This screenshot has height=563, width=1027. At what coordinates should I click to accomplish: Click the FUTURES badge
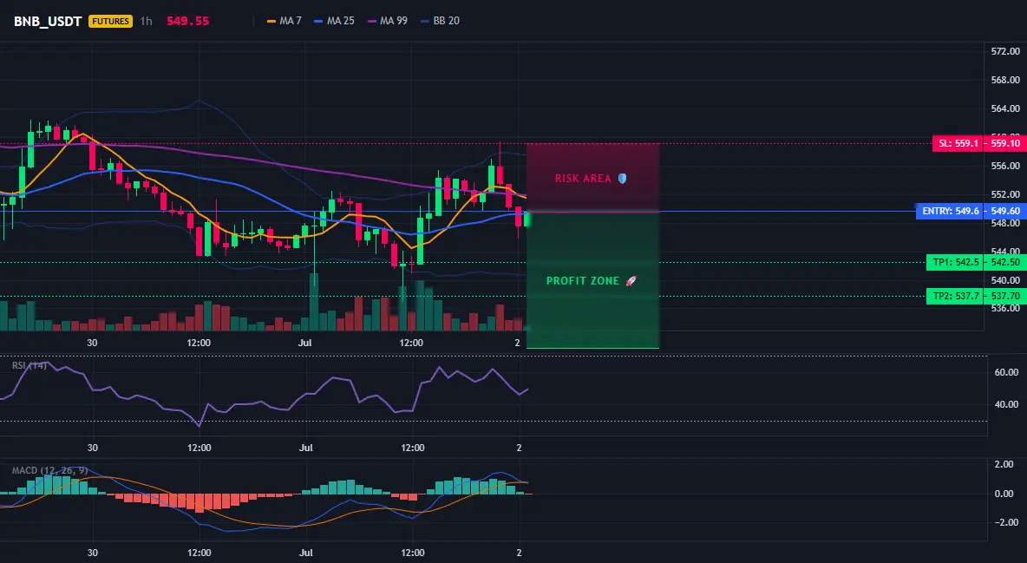[111, 21]
